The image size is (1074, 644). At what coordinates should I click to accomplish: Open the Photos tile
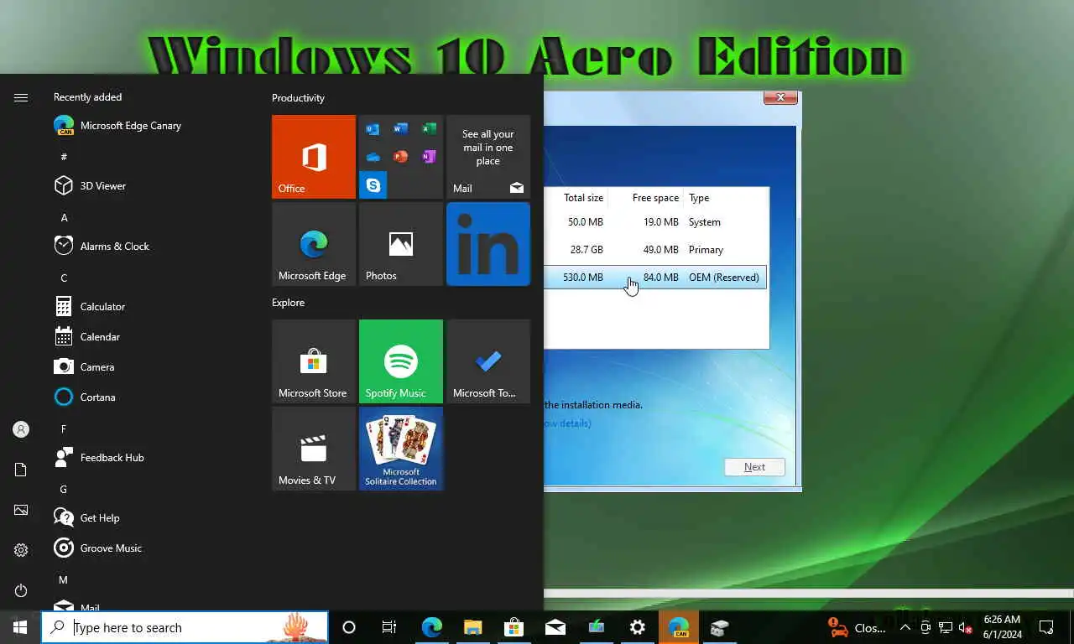pos(401,244)
